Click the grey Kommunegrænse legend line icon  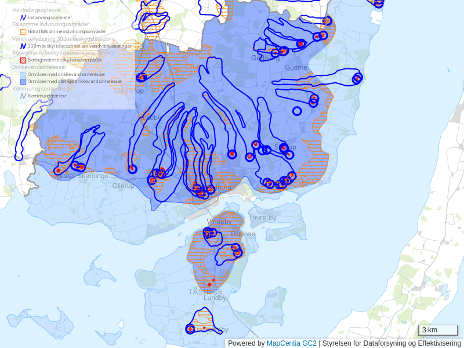[x=23, y=96]
